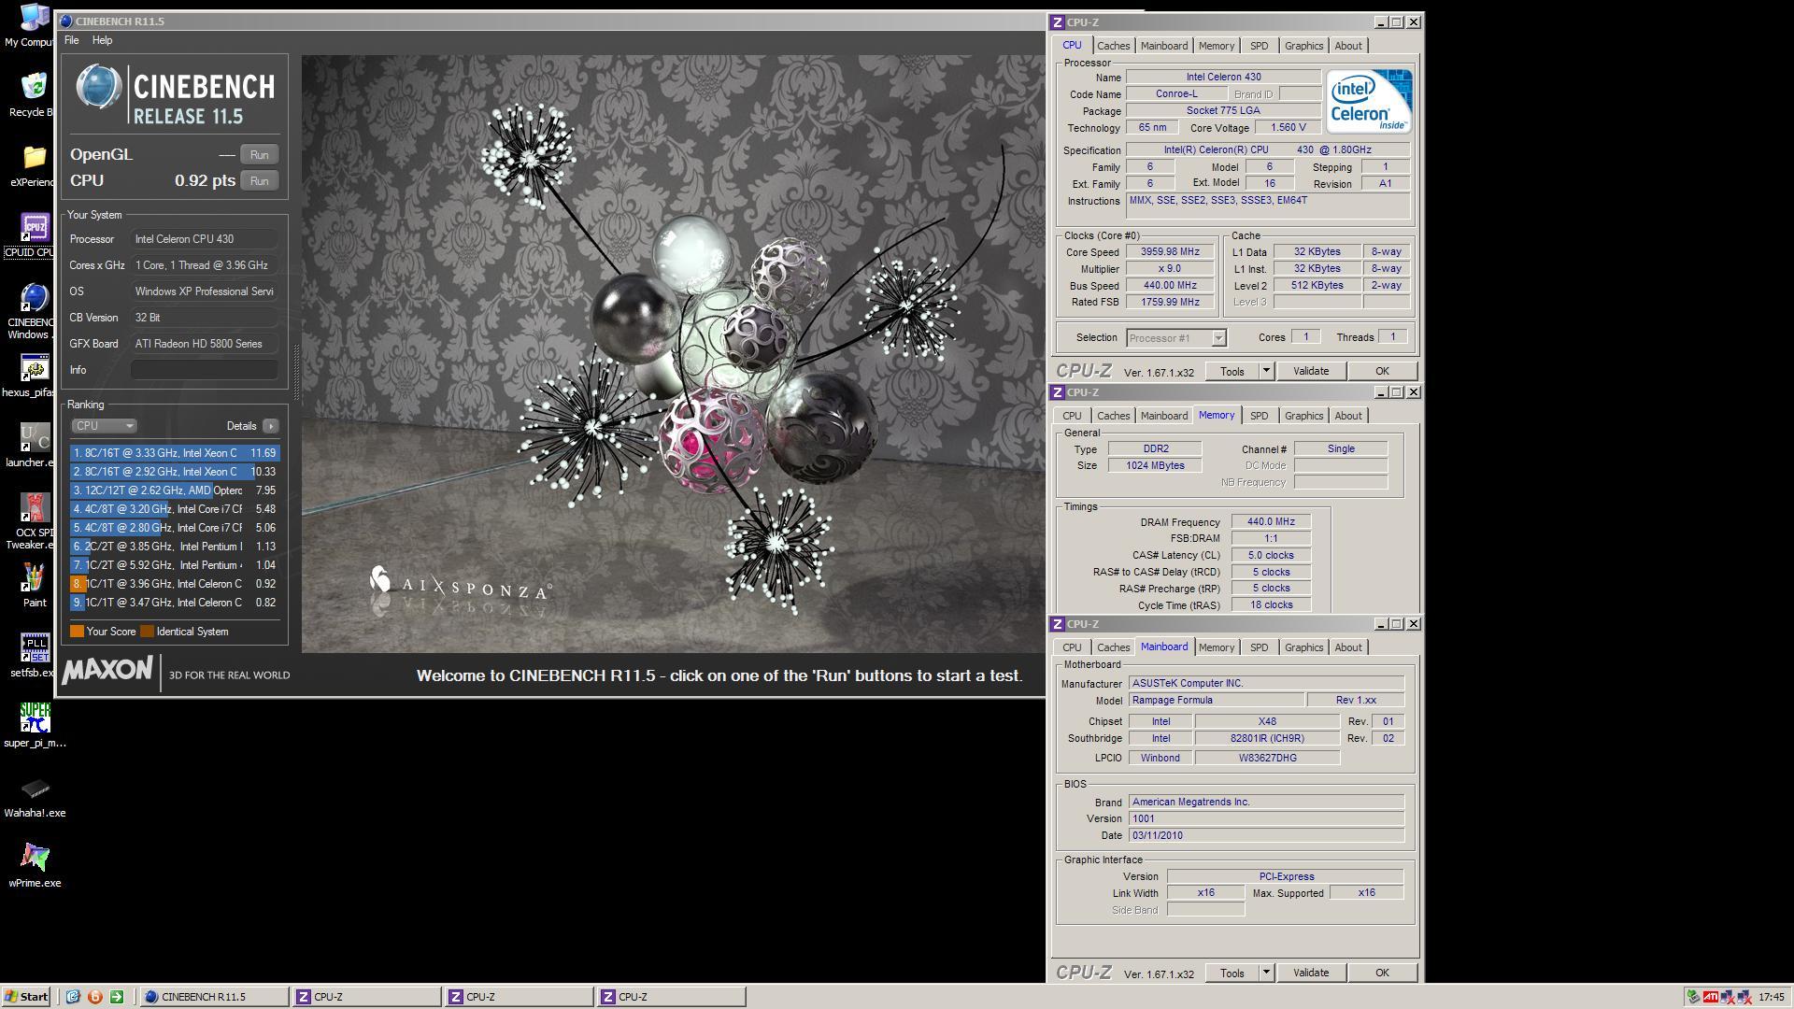Switch to Memory tab in top CPU-Z
The height and width of the screenshot is (1009, 1794).
[1216, 46]
